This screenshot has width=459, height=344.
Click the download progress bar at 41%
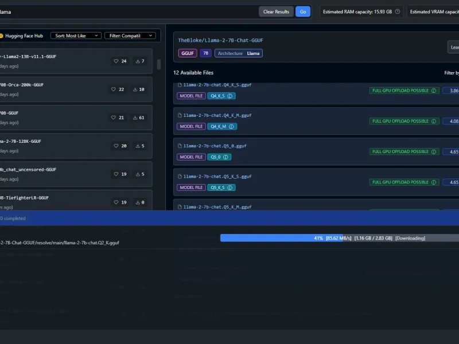point(340,238)
